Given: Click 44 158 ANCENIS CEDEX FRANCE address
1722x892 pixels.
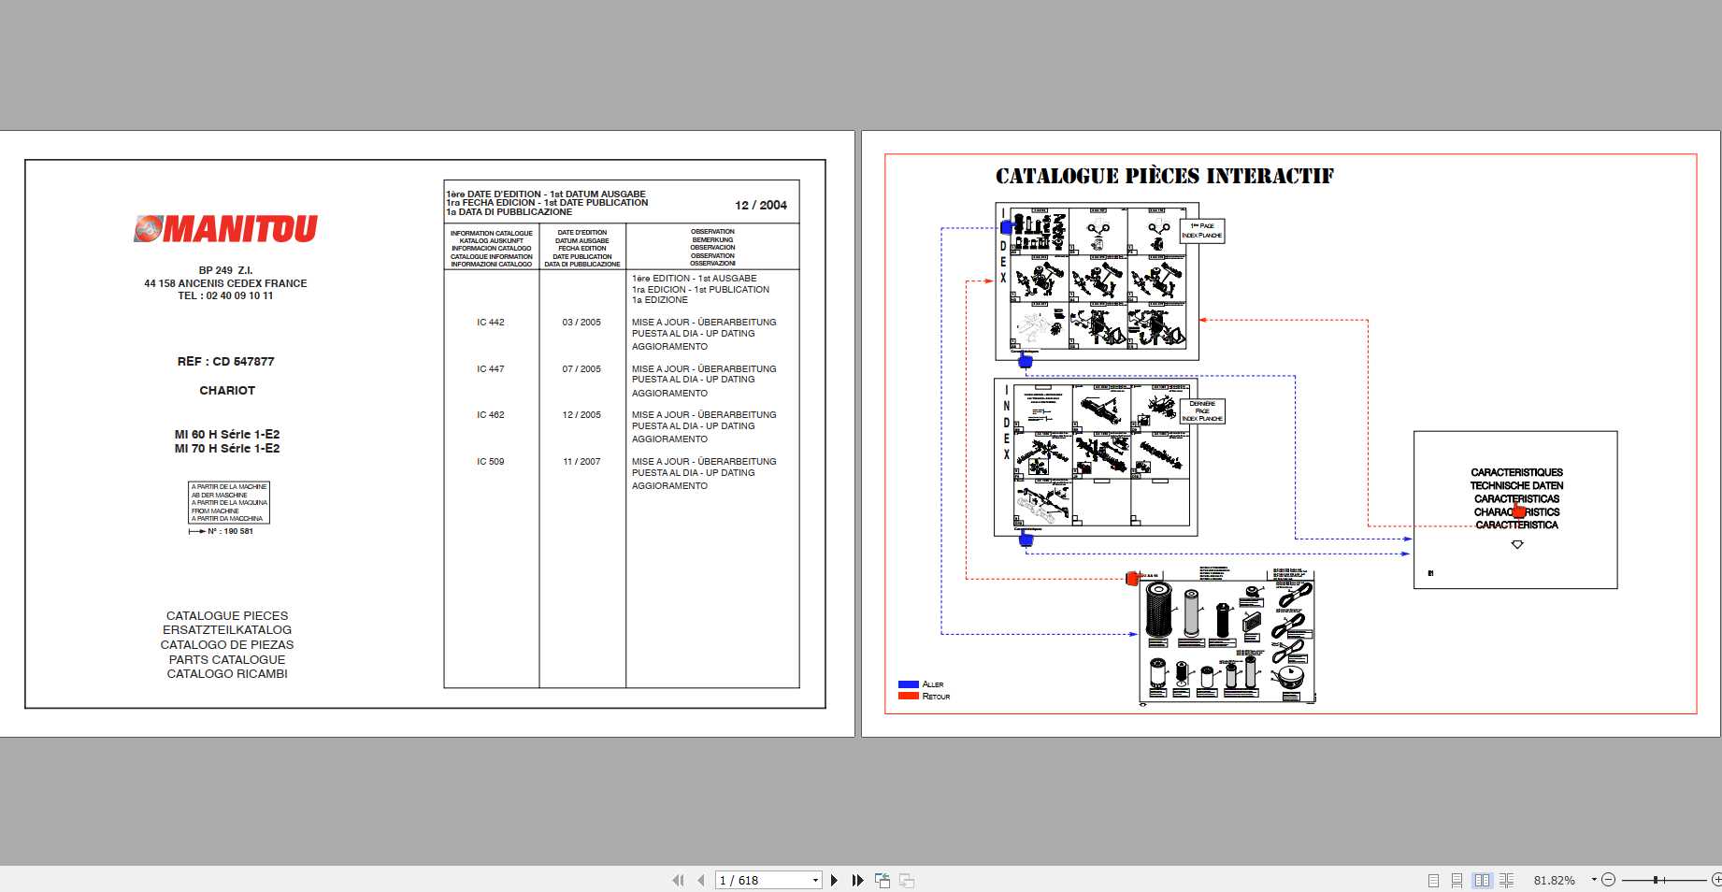Looking at the screenshot, I should point(225,283).
